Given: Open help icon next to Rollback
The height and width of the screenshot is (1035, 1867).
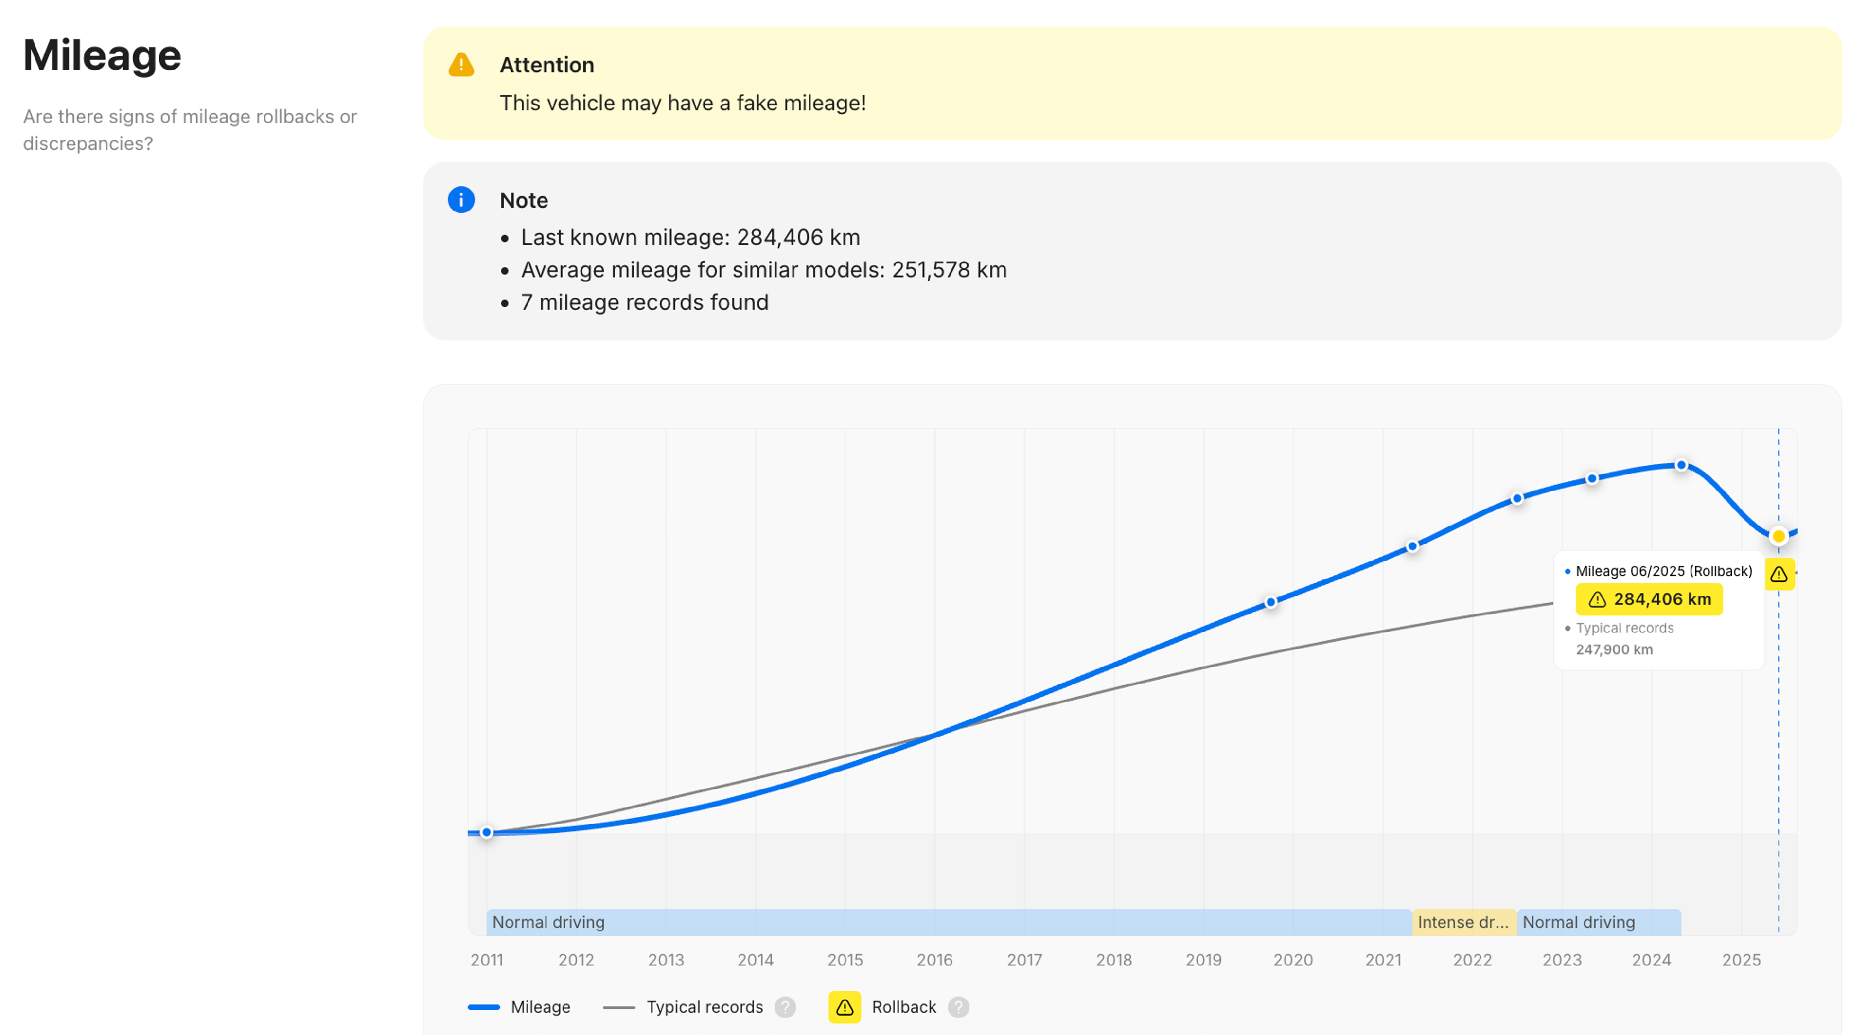Looking at the screenshot, I should [x=958, y=1007].
